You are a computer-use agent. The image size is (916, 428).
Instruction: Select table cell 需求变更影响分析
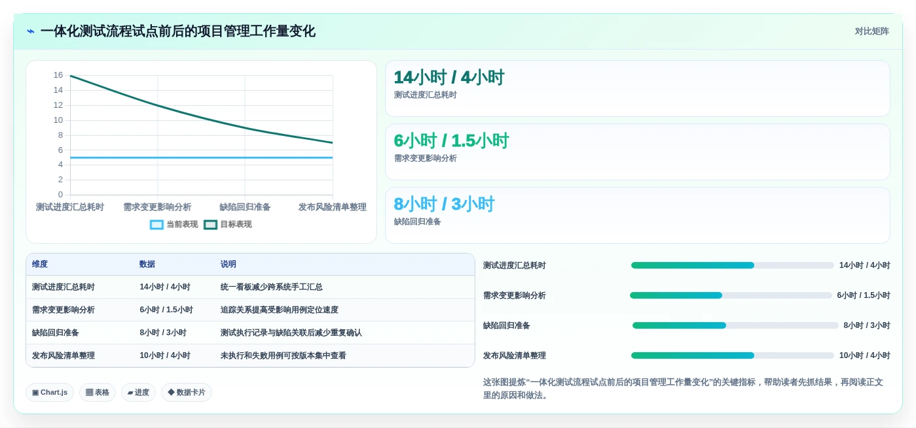tap(64, 310)
